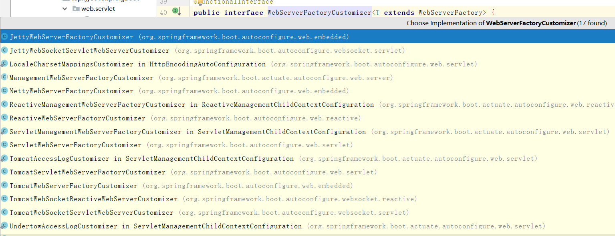Viewport: 615px width, 236px height.
Task: Click the class icon beside UndertowAccessLogCustomizer
Action: (x=4, y=226)
